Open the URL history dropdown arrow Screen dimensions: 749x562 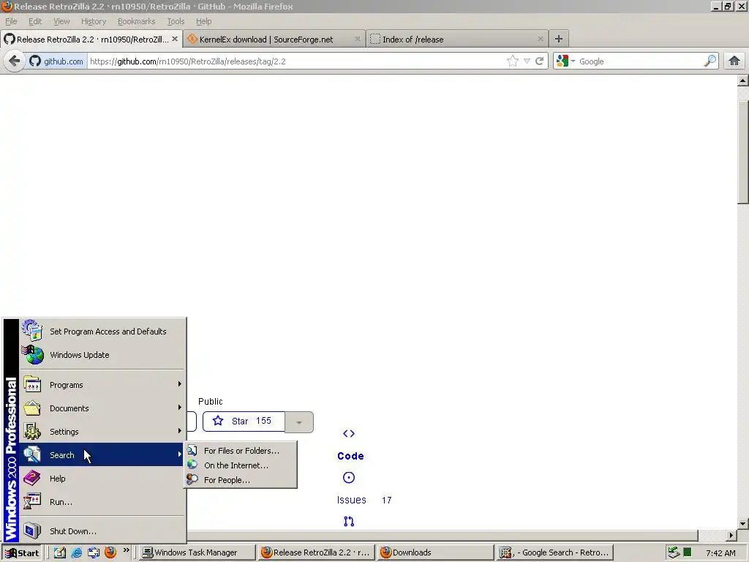tap(527, 61)
